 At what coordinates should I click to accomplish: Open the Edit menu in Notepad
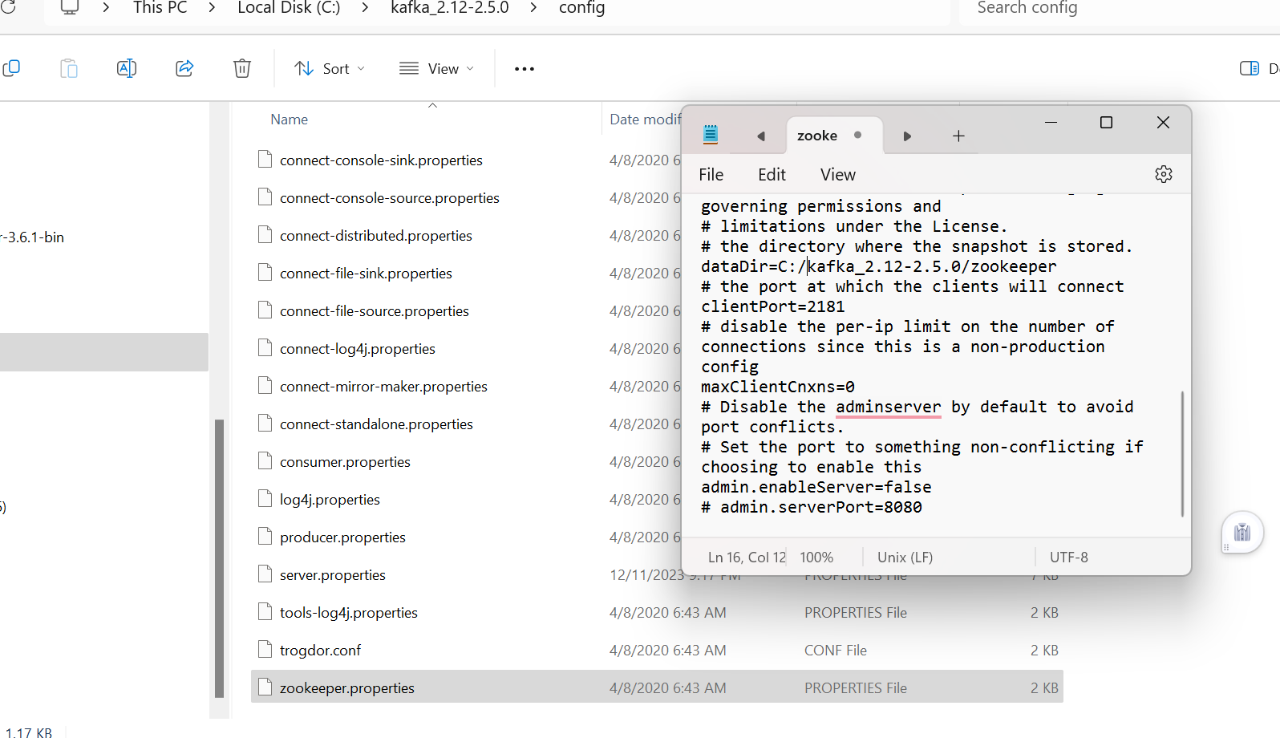772,175
